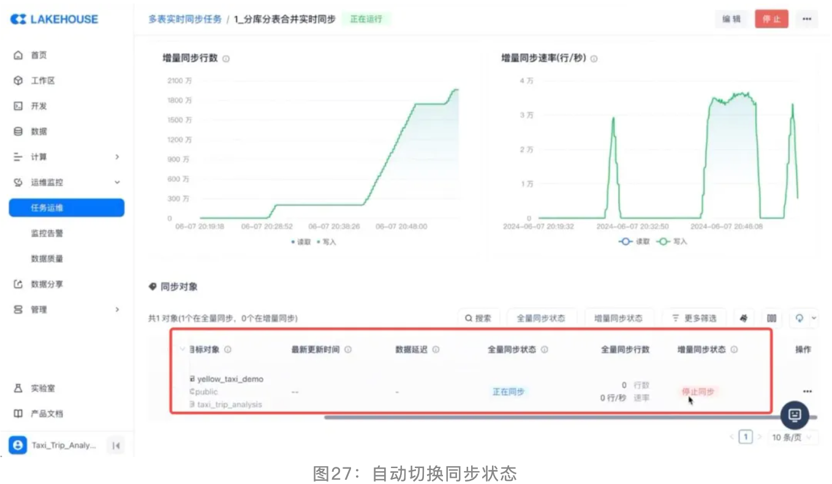Click the 数据 database icon in sidebar
Viewport: 832px width, 484px height.
18,132
